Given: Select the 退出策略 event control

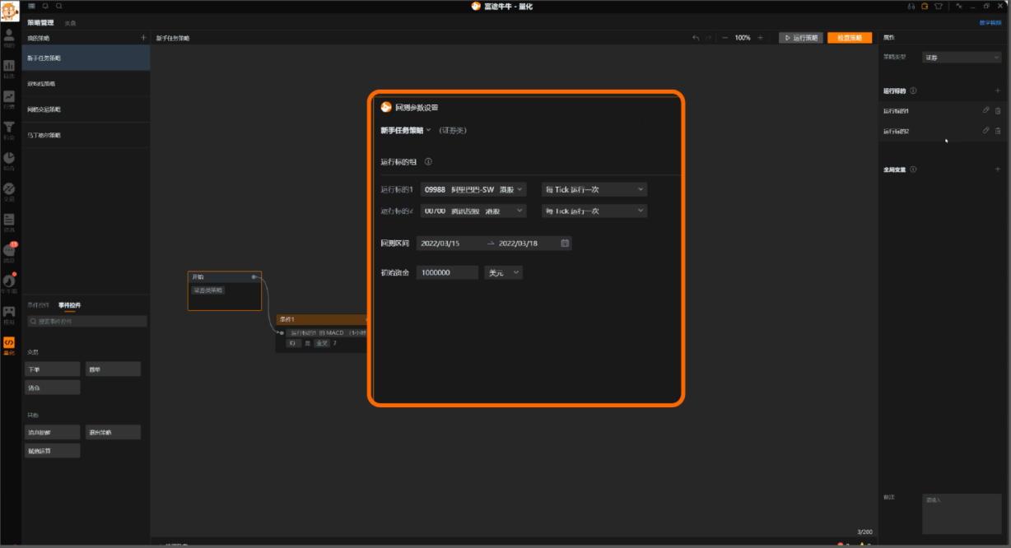Looking at the screenshot, I should pos(113,432).
